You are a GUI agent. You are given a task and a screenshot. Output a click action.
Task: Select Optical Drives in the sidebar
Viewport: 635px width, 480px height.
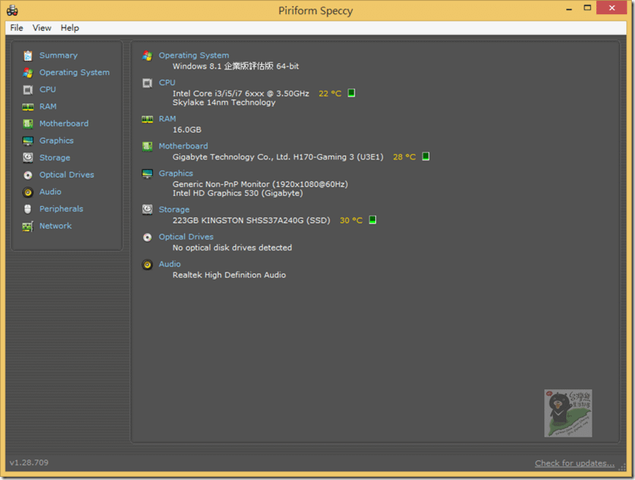pyautogui.click(x=67, y=174)
